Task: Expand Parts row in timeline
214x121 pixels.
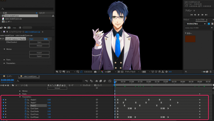Action: tap(20, 94)
